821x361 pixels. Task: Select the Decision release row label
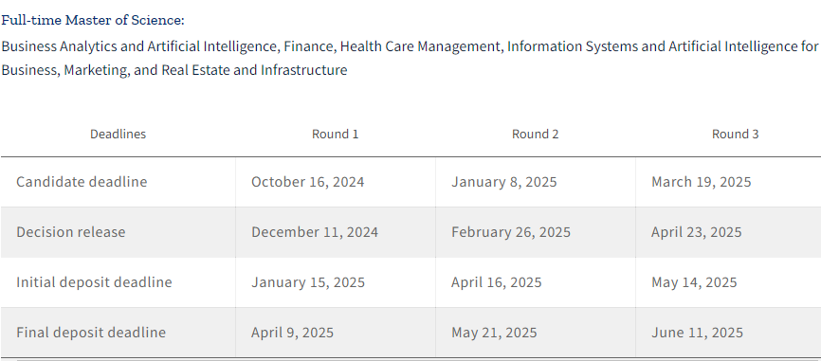pyautogui.click(x=71, y=232)
